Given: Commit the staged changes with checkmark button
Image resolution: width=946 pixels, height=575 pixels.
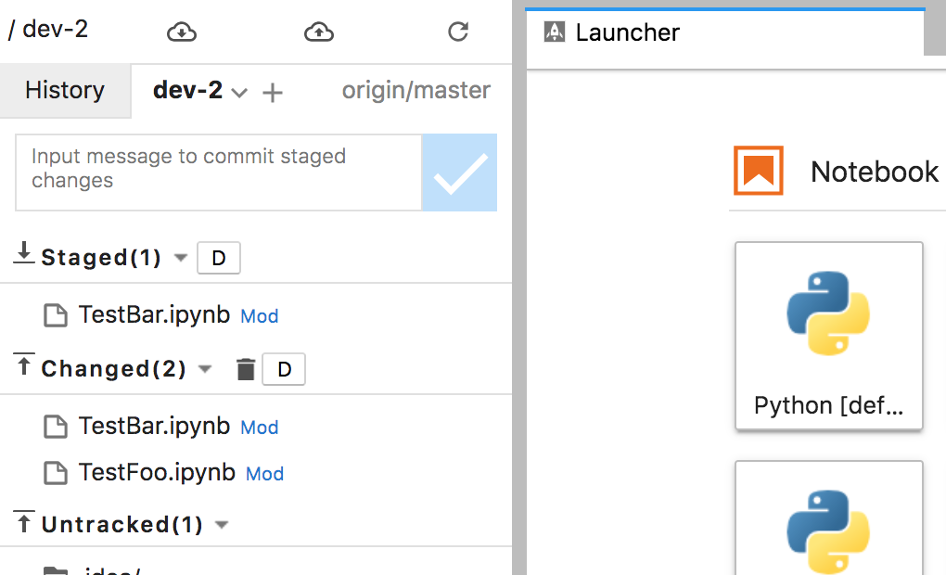Looking at the screenshot, I should (x=459, y=172).
